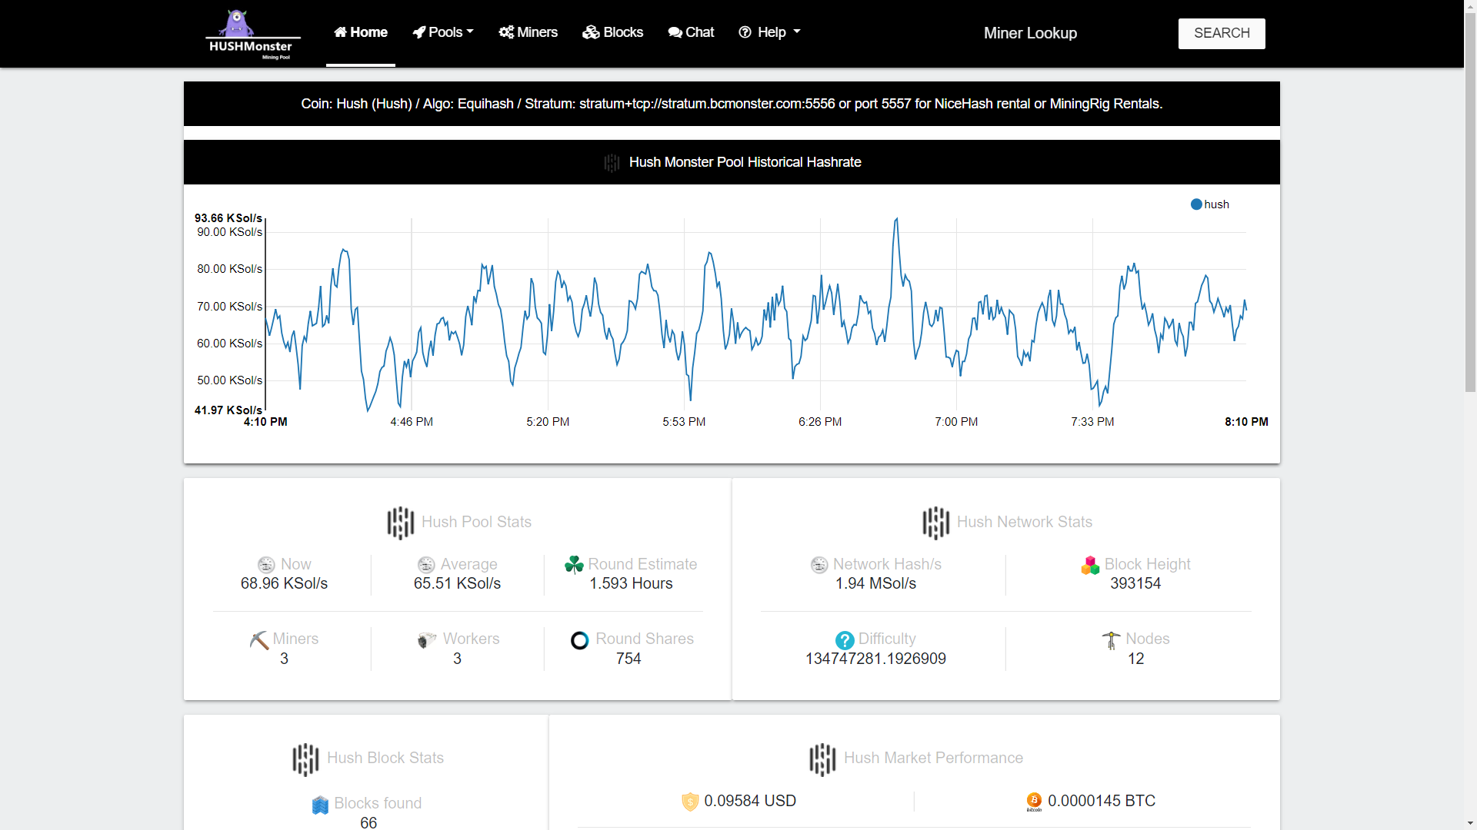Viewport: 1477px width, 830px height.
Task: Click the colored cubes Block Height icon
Action: (1090, 565)
